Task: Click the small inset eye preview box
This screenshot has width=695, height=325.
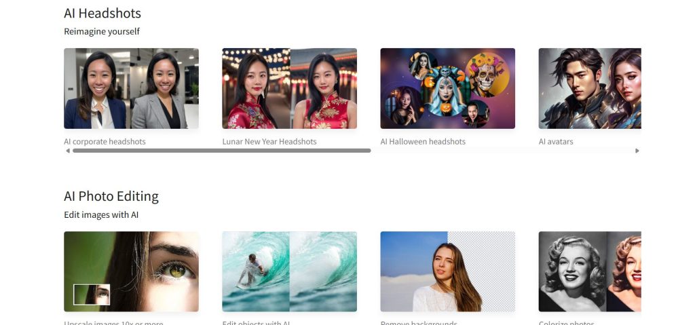Action: [92, 294]
